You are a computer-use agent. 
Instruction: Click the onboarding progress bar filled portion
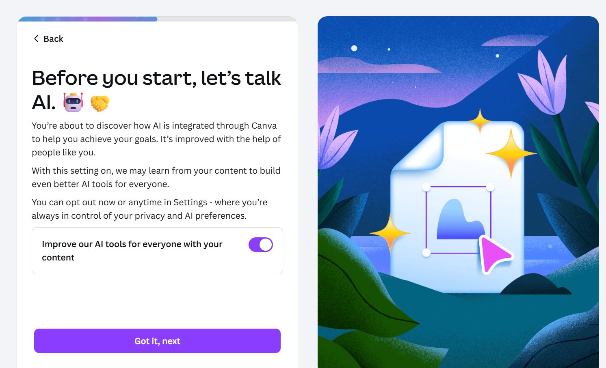[87, 19]
